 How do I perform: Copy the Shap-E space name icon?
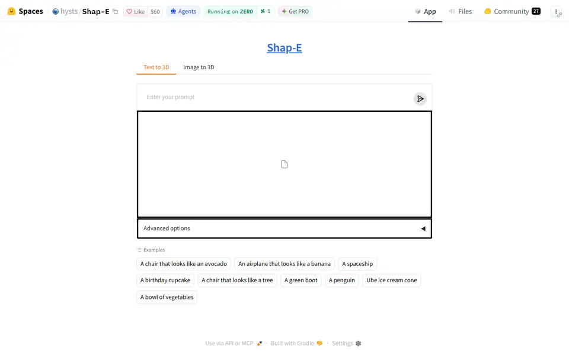[x=115, y=12]
